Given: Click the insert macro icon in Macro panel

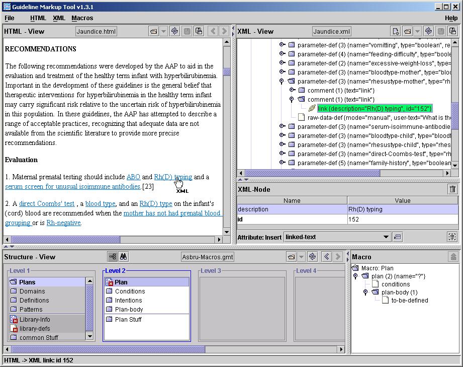Looking at the screenshot, I should (x=453, y=257).
